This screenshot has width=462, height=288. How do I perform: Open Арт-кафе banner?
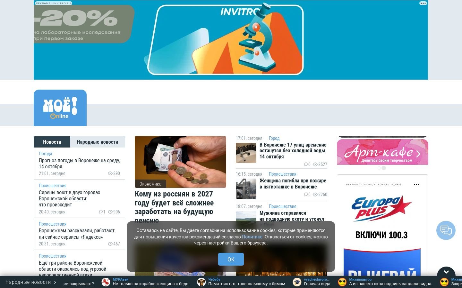pos(382,152)
